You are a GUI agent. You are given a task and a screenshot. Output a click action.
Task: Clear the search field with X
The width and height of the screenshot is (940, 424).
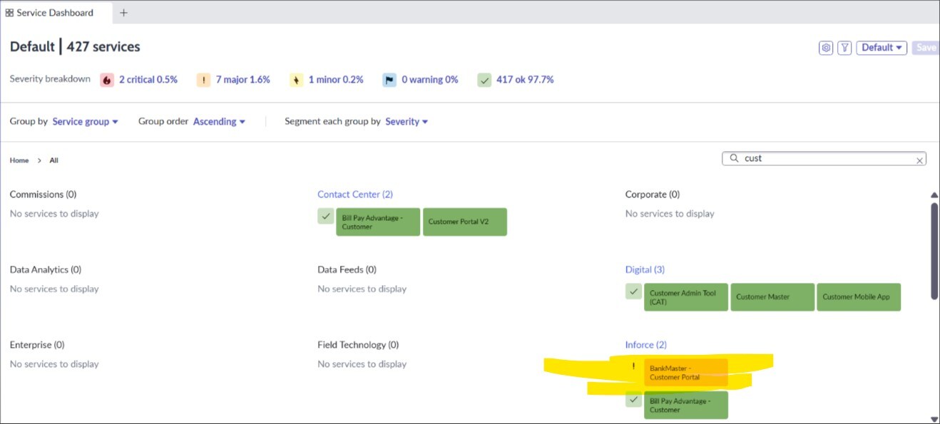pos(920,160)
